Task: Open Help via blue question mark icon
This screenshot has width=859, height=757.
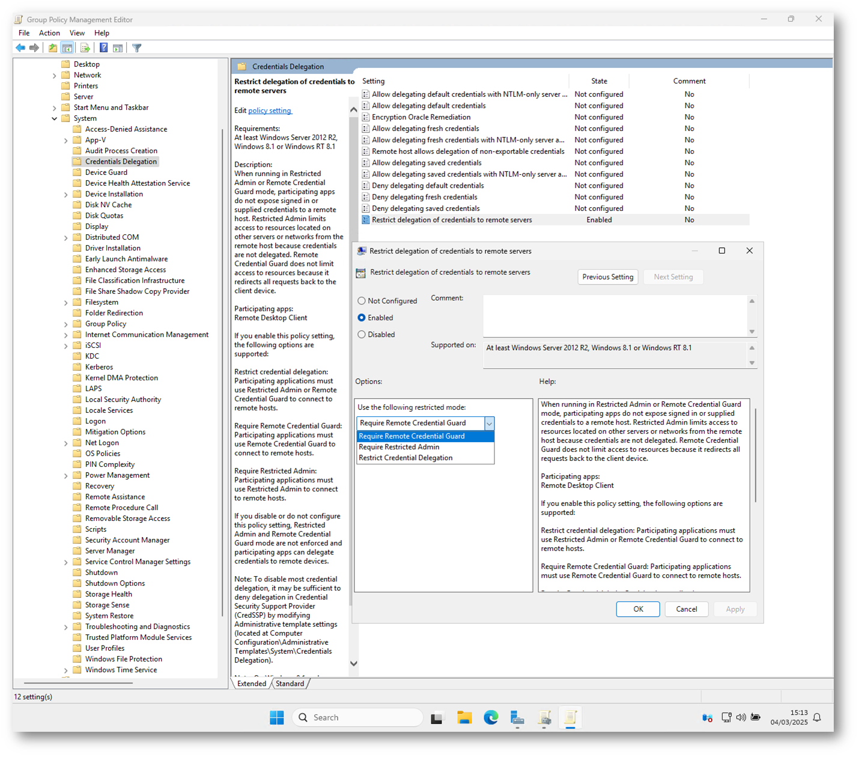Action: tap(103, 48)
